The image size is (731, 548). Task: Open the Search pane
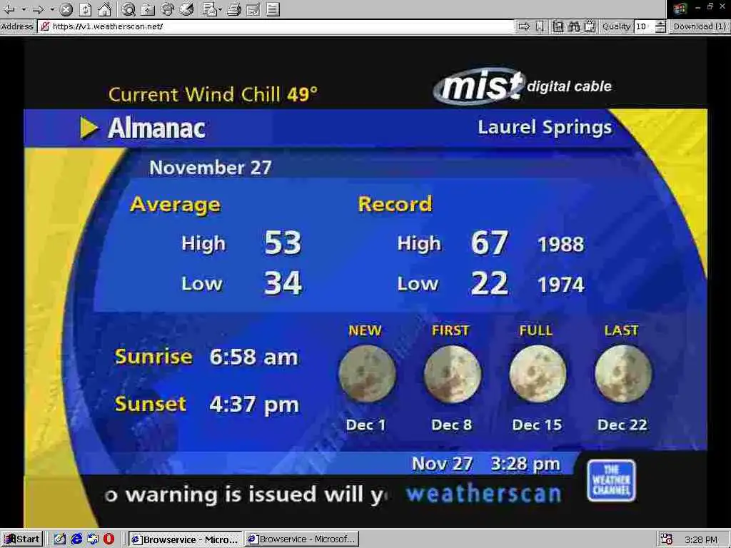click(x=128, y=9)
